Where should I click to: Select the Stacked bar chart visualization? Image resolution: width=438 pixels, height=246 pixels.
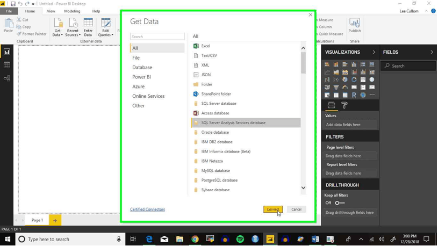coord(327,64)
